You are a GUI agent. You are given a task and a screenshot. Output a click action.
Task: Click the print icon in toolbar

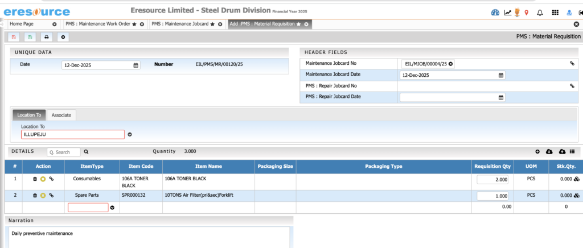(47, 37)
